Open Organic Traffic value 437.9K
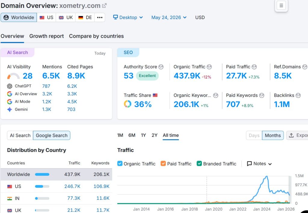 tap(187, 76)
